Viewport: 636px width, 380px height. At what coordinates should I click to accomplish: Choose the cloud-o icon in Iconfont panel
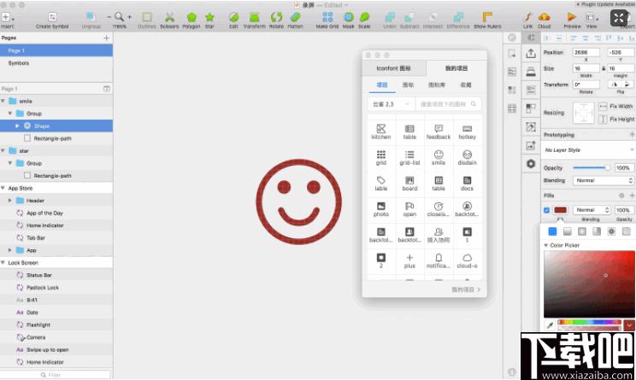(467, 260)
